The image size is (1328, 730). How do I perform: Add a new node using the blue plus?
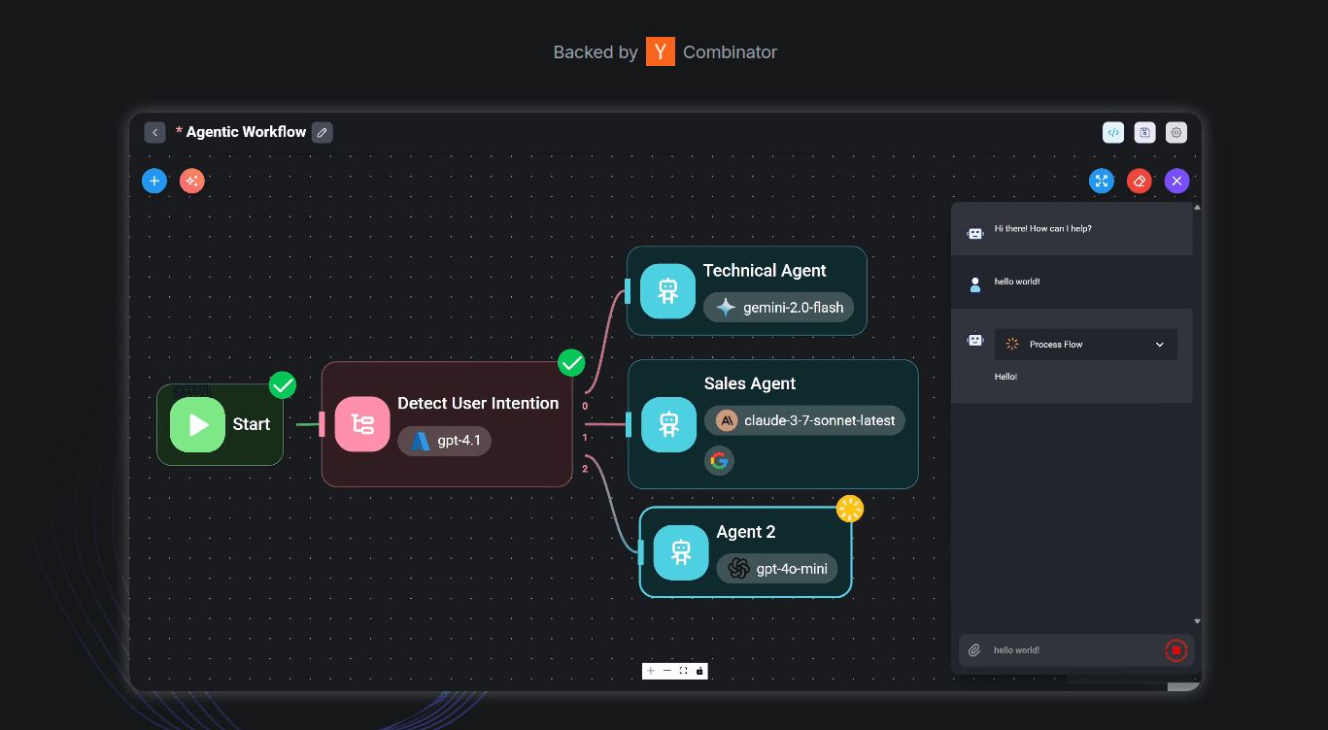pyautogui.click(x=154, y=181)
